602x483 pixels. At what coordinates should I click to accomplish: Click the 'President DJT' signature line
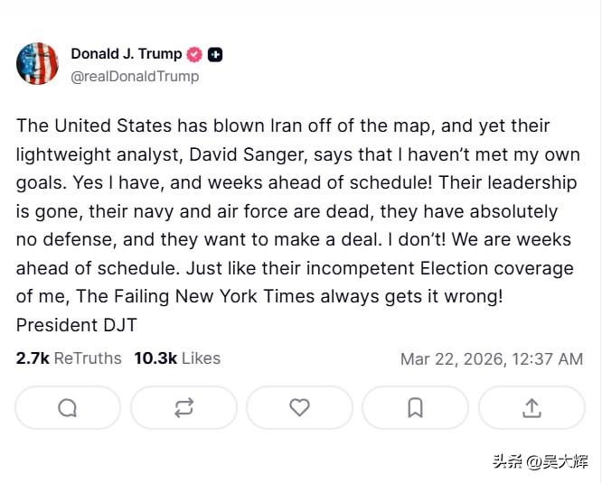coord(77,325)
